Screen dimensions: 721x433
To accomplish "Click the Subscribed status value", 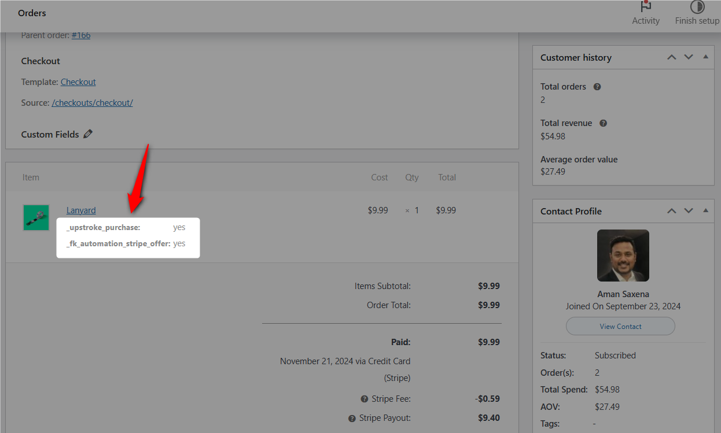I will point(615,356).
